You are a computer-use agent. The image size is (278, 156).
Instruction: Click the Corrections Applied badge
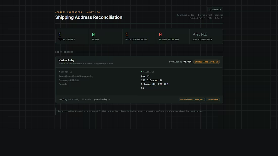[x=206, y=62]
